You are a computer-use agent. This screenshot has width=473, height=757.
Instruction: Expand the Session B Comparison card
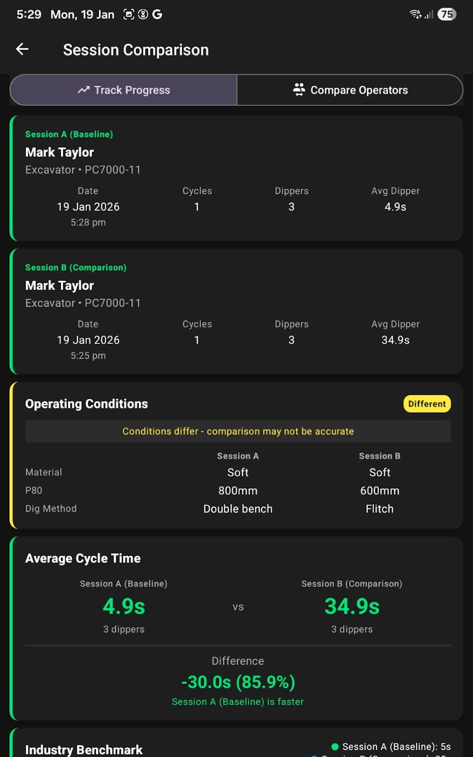tap(236, 312)
